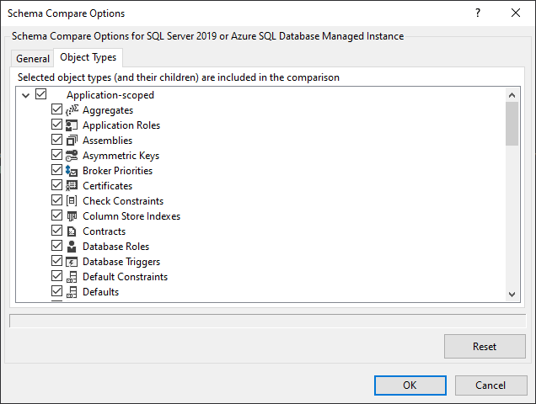Viewport: 536px width, 404px height.
Task: Toggle the Assemblies checkbox
Action: click(56, 140)
